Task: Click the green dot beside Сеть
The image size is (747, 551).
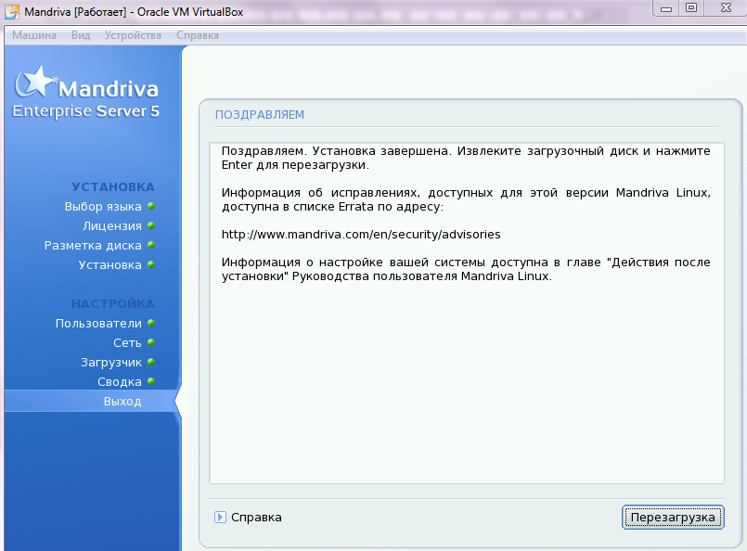Action: tap(151, 343)
